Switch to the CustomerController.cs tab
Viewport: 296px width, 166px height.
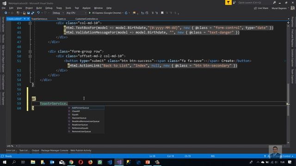[x=86, y=19]
